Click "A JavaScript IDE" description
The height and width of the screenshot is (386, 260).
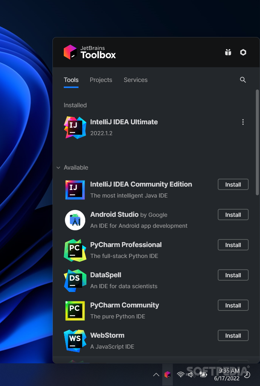click(x=112, y=347)
